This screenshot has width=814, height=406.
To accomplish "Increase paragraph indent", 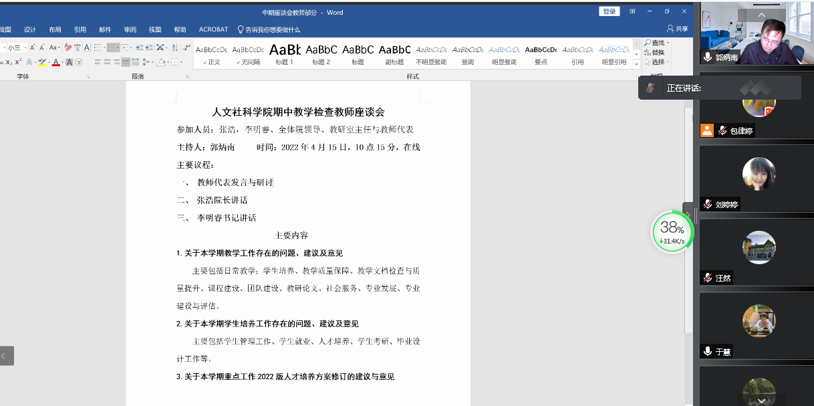I will (148, 47).
